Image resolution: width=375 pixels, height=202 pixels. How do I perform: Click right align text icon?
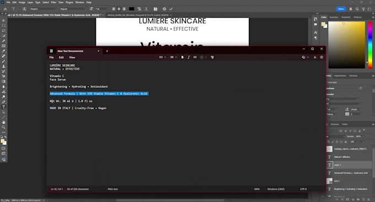pos(124,9)
